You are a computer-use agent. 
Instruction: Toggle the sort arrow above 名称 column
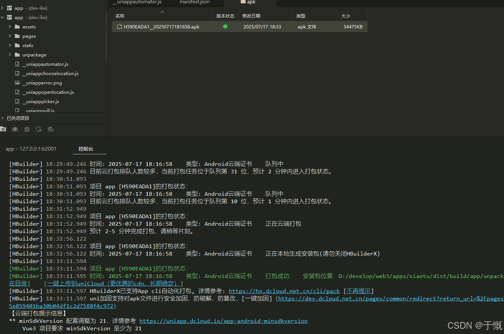point(162,12)
